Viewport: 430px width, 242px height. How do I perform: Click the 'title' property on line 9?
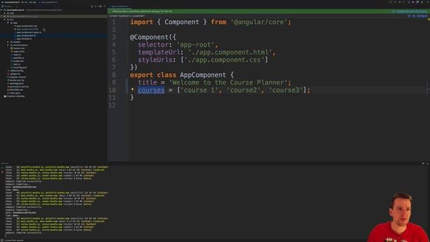[147, 83]
